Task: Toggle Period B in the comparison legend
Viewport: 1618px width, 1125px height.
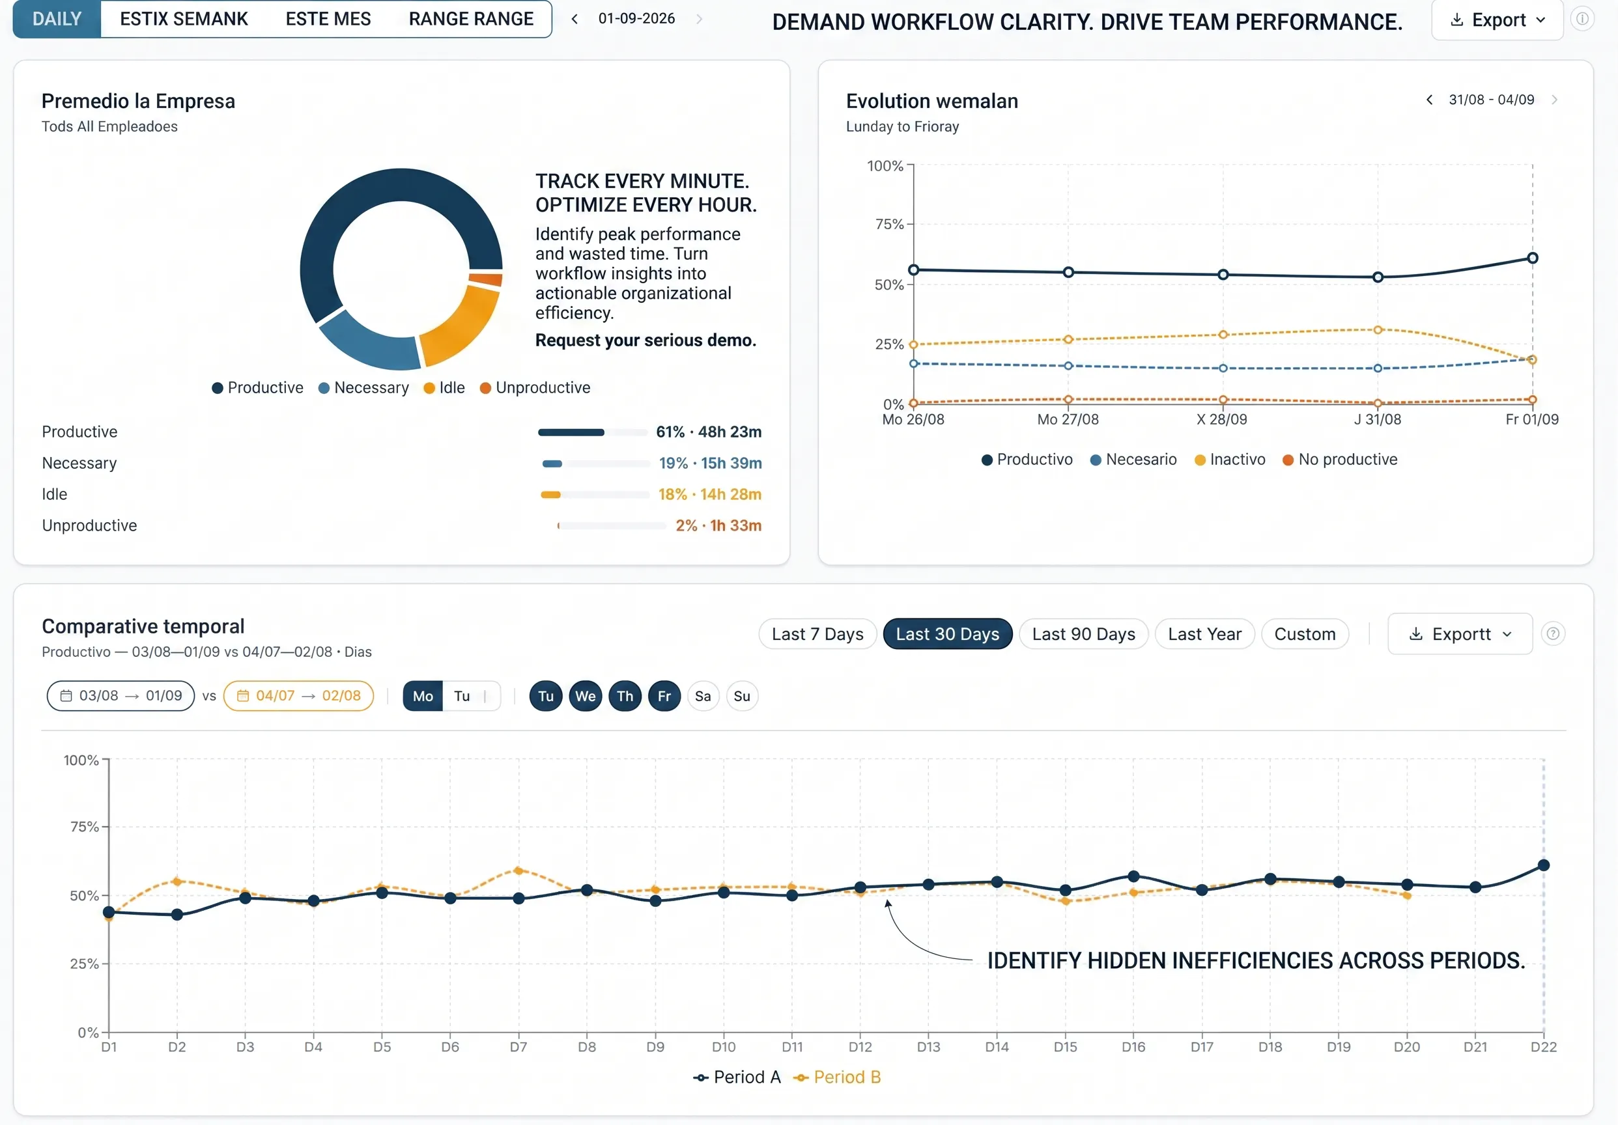Action: click(x=836, y=1077)
